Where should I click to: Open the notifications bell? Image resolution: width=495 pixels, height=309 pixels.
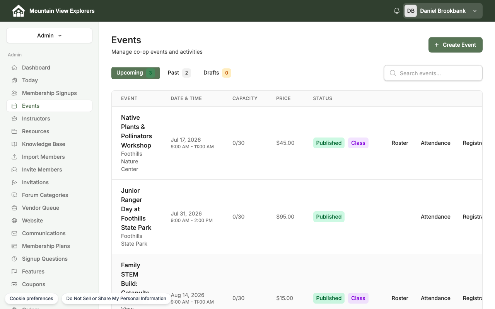click(396, 11)
